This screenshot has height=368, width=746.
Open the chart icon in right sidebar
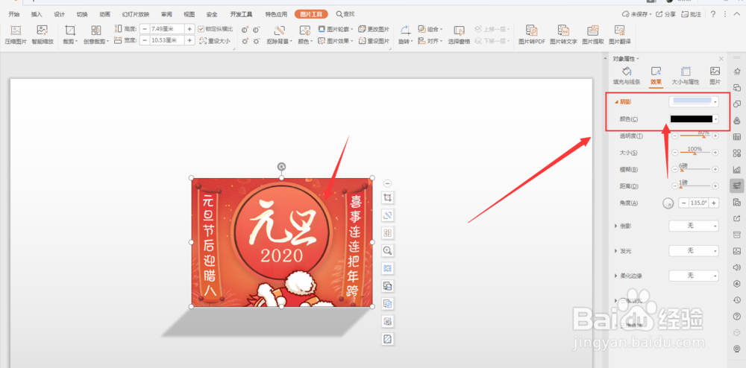737,169
